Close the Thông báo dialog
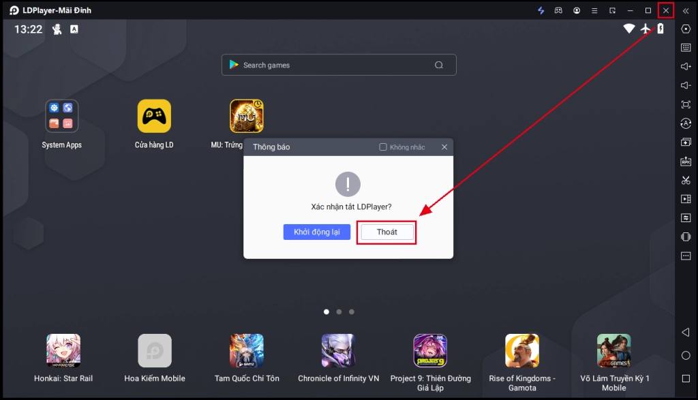Viewport: 698px width, 400px height. [444, 147]
